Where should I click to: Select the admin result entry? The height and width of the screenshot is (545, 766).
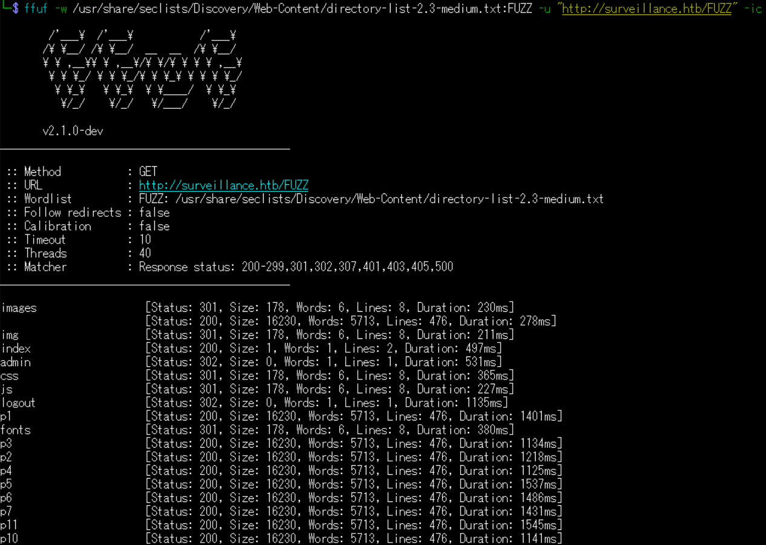click(16, 363)
